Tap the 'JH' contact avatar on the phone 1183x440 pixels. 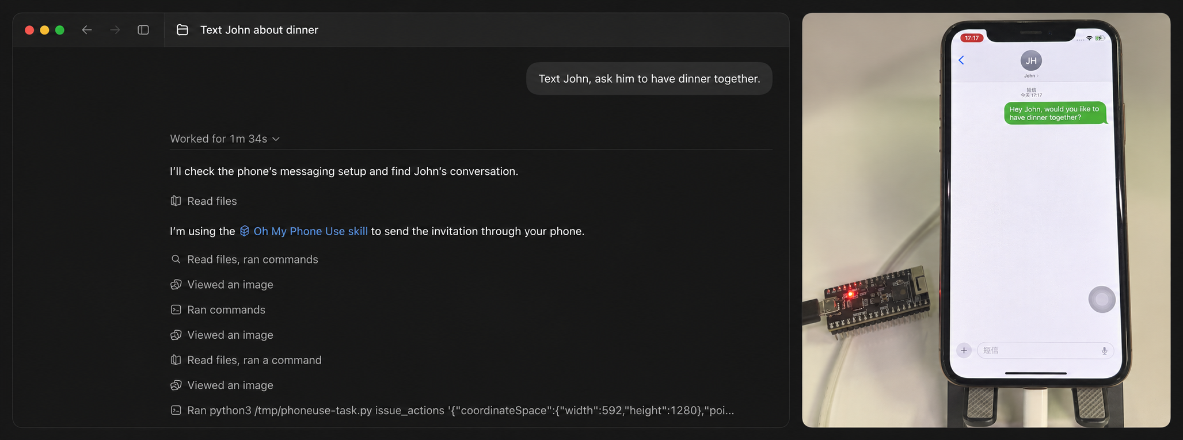pos(1031,60)
